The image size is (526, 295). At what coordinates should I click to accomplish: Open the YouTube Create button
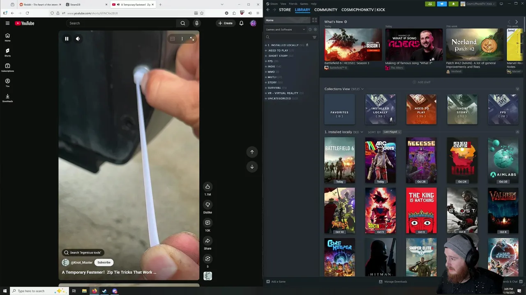225,23
